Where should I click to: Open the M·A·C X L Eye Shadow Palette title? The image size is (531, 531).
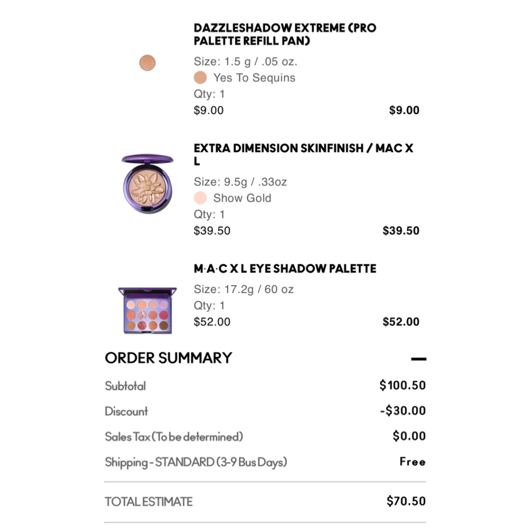click(285, 269)
